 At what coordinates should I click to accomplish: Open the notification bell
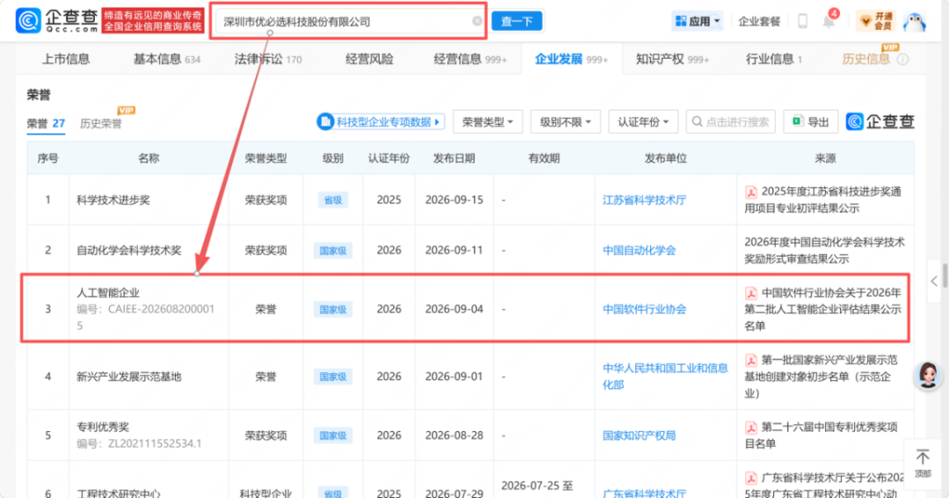(x=829, y=22)
